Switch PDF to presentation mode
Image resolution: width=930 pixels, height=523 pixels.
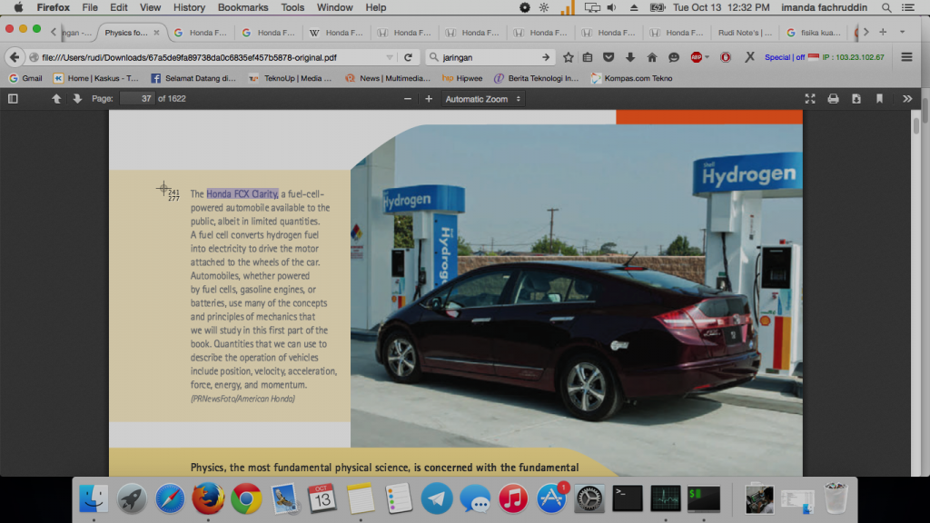coord(810,98)
